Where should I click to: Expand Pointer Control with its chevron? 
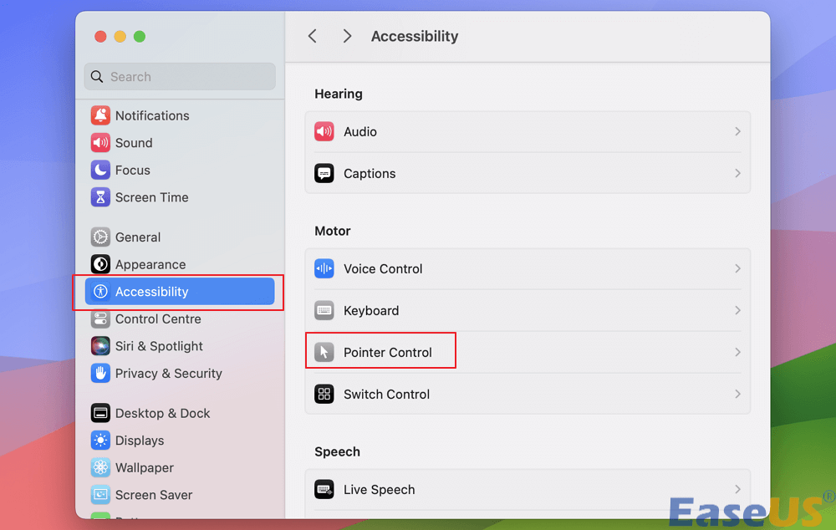pyautogui.click(x=737, y=351)
